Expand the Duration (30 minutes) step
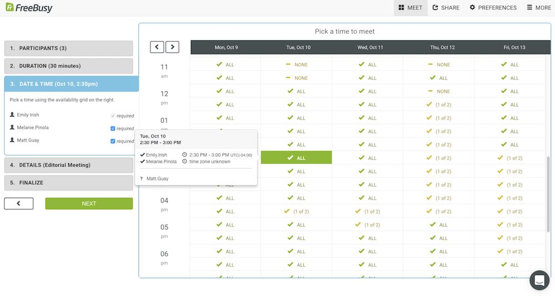The height and width of the screenshot is (296, 555). coord(68,66)
